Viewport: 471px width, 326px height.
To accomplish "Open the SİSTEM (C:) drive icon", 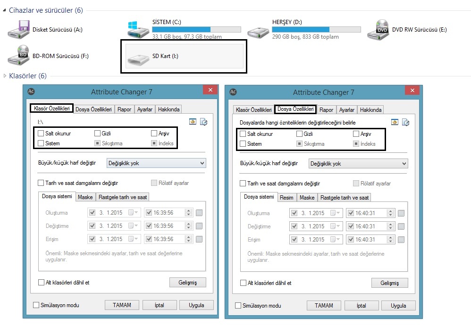I will (x=138, y=29).
